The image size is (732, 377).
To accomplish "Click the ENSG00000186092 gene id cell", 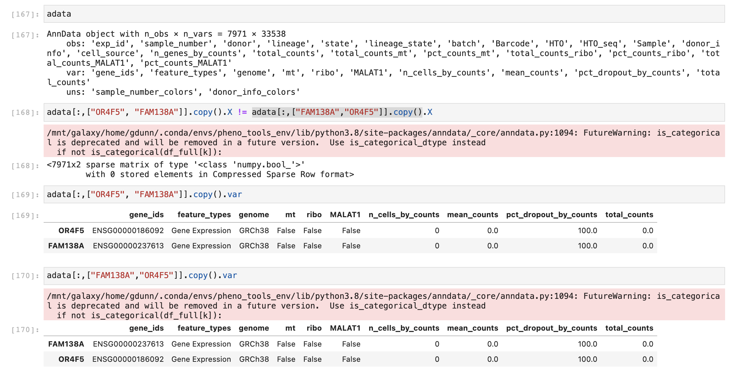I will (x=128, y=231).
